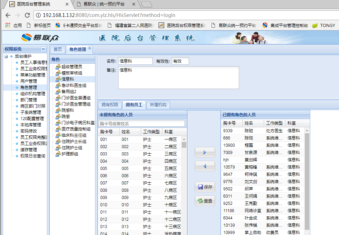Select the 急诊科医生组 role icon
The width and height of the screenshot is (339, 235).
coord(58,85)
